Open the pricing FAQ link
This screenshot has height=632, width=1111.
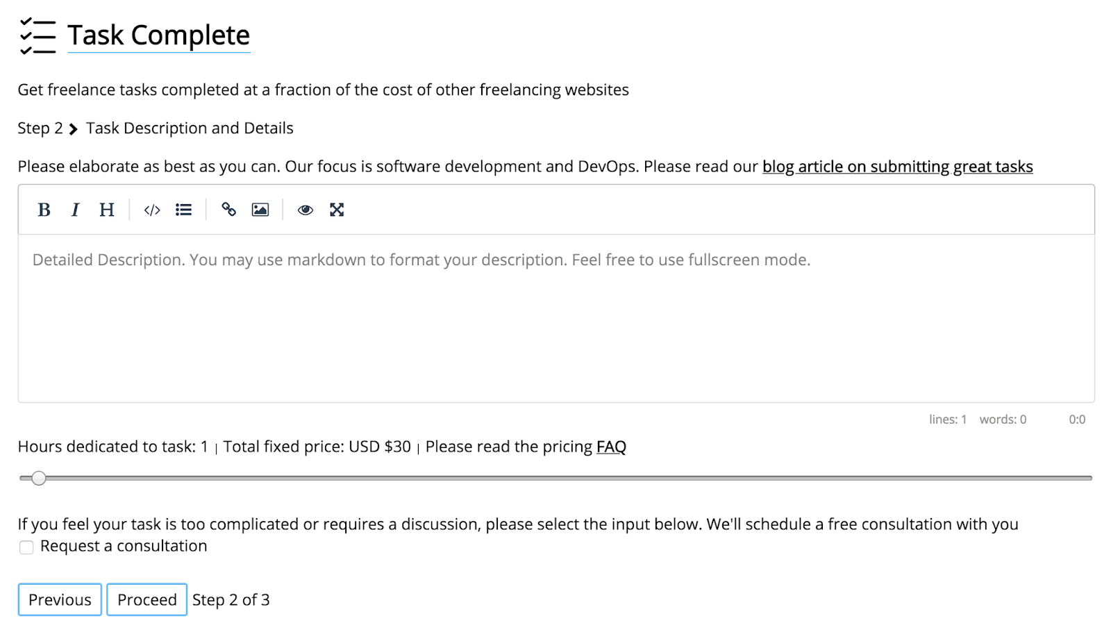coord(611,447)
